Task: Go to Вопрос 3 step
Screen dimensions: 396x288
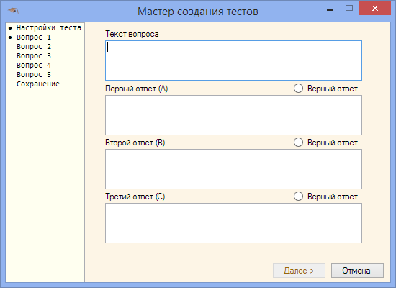Action: coord(34,56)
